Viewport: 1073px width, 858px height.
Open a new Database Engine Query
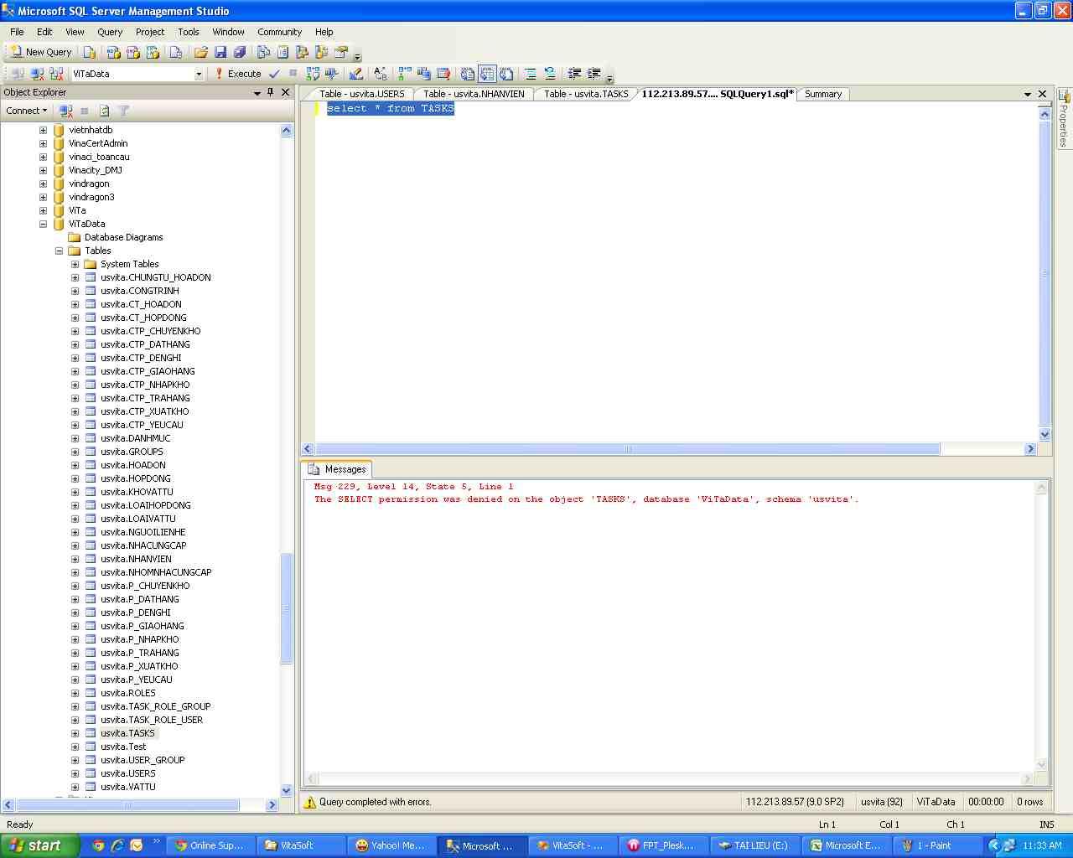pos(90,52)
